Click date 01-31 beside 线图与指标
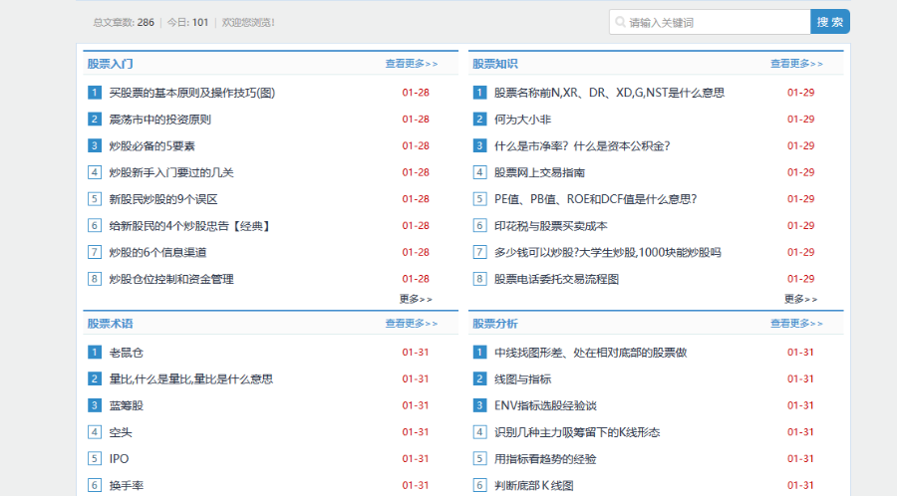 [800, 378]
